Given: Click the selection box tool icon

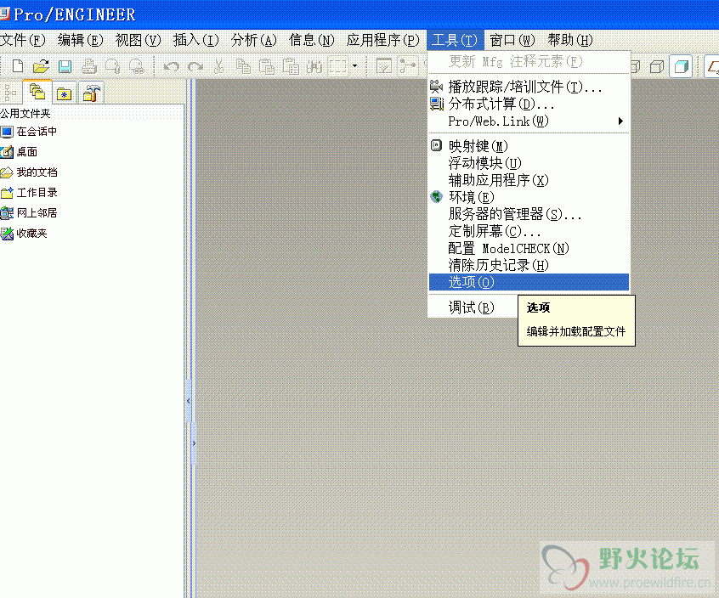Looking at the screenshot, I should (x=338, y=66).
